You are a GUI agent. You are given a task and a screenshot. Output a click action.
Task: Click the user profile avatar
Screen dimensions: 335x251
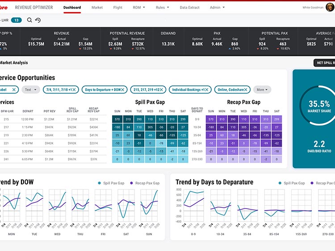(330, 7)
